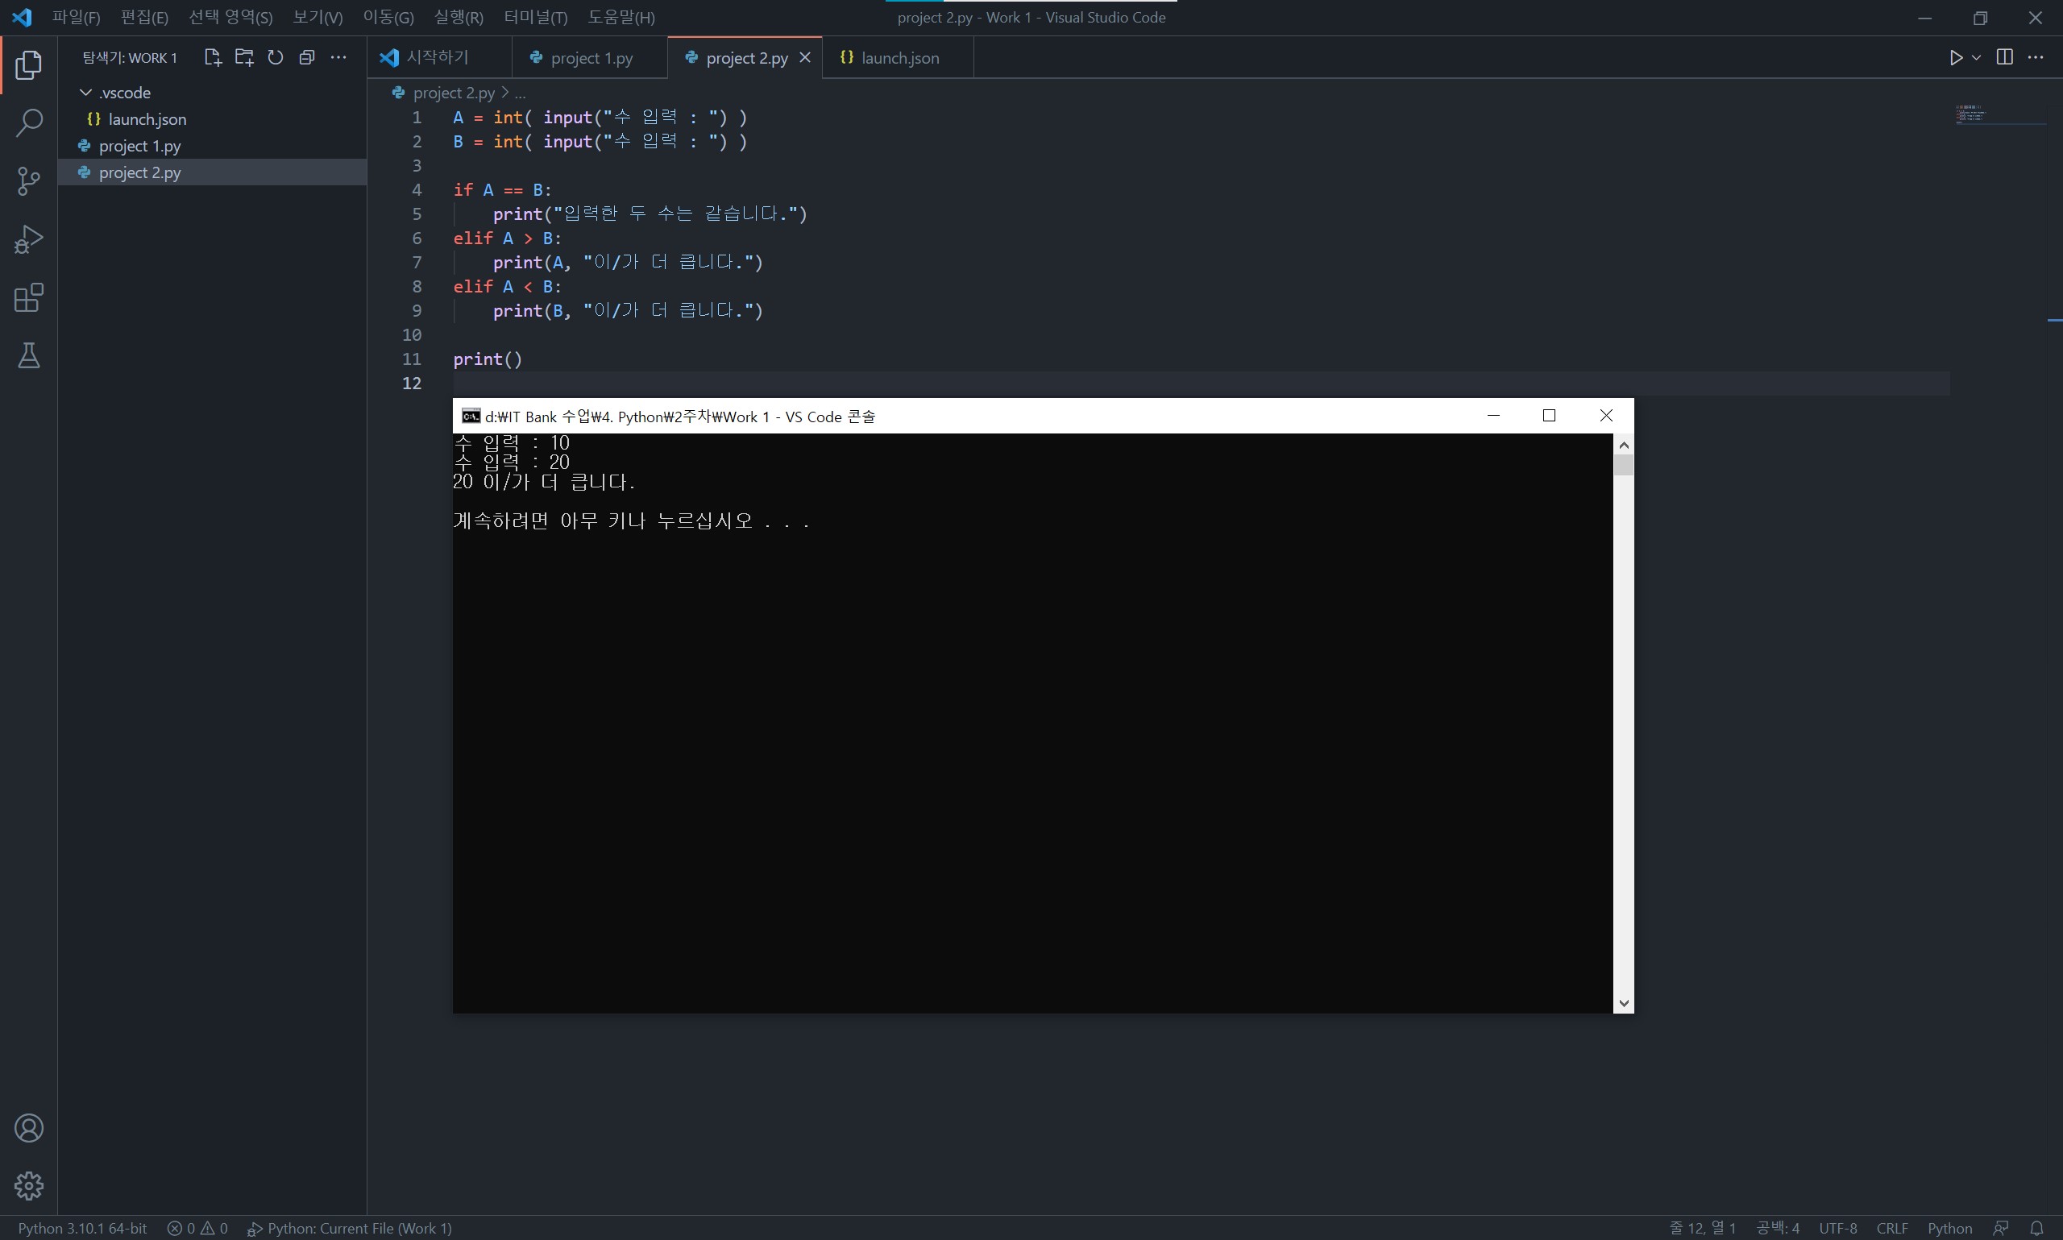Select launch.json in the file tree

click(x=147, y=119)
